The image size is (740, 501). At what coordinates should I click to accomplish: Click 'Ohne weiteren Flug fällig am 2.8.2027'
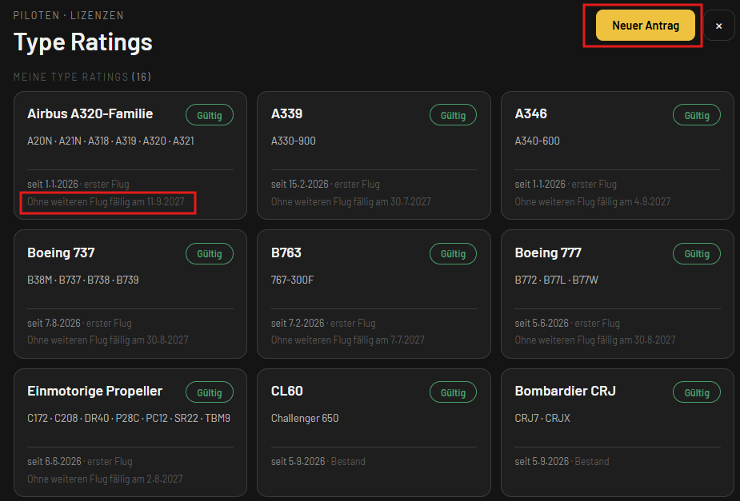106,479
